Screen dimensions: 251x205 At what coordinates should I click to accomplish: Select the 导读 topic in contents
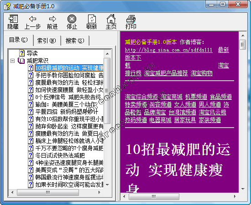tap(32, 53)
